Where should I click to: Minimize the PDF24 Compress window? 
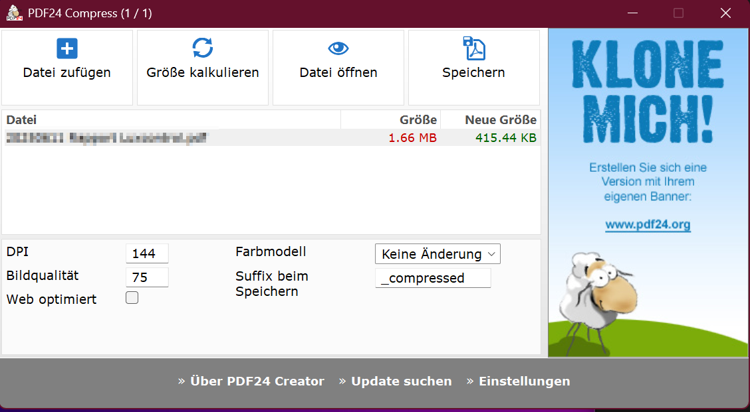click(x=632, y=13)
